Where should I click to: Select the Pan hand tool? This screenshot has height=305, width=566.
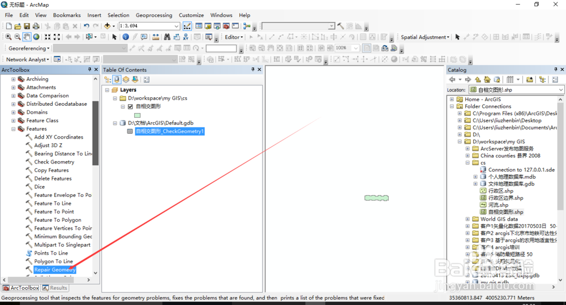click(x=27, y=37)
